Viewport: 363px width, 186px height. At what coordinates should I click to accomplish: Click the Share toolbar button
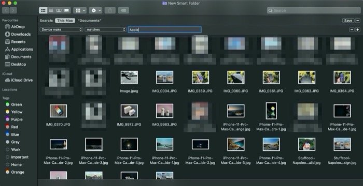point(110,10)
